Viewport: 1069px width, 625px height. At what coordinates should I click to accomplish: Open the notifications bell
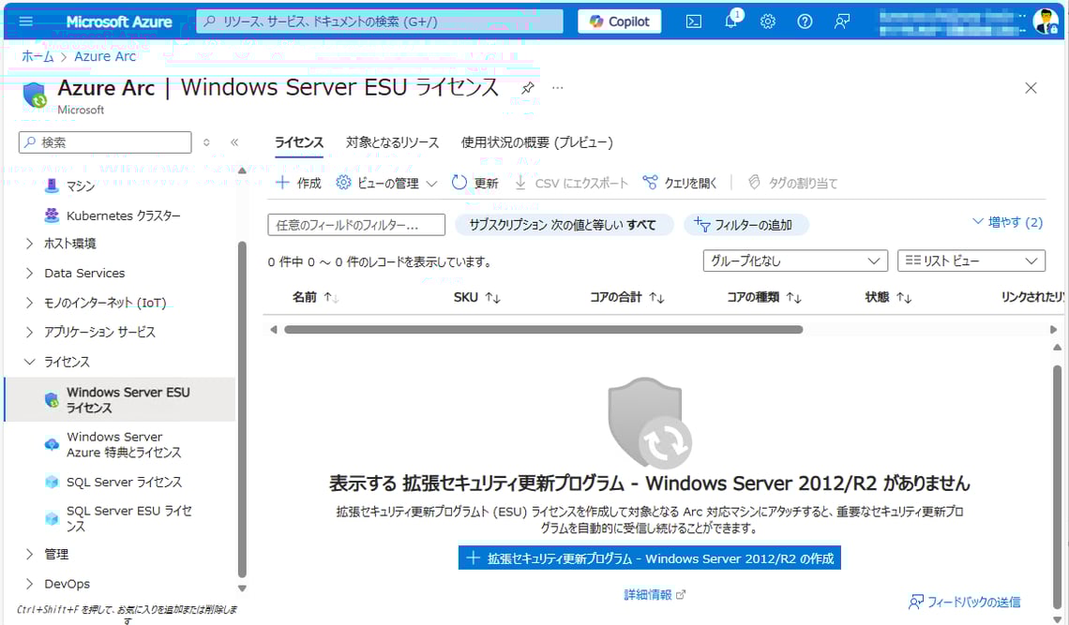[730, 21]
